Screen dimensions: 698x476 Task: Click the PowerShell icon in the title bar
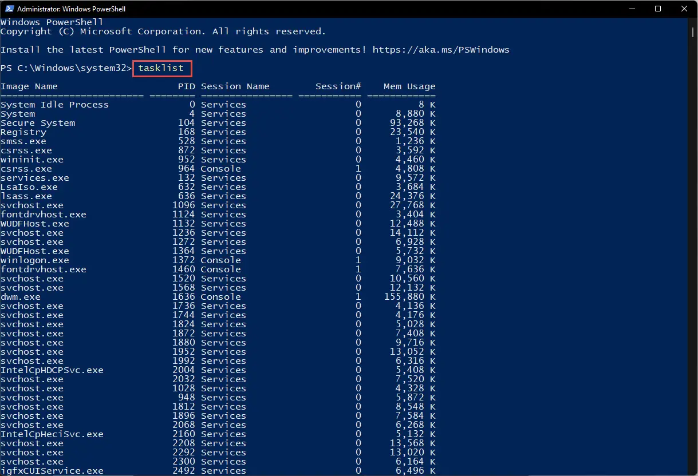[x=9, y=9]
